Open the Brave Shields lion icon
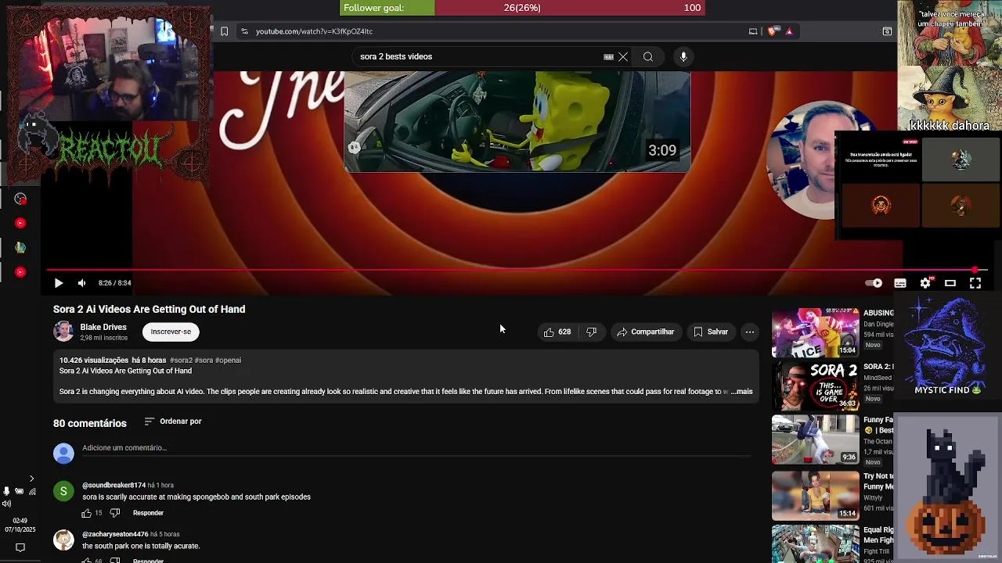Image resolution: width=1002 pixels, height=563 pixels. coord(772,31)
